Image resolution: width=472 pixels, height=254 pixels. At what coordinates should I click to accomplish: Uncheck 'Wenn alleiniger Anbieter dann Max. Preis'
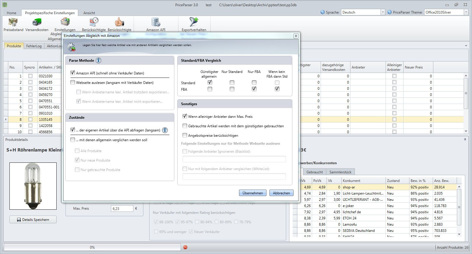point(185,116)
